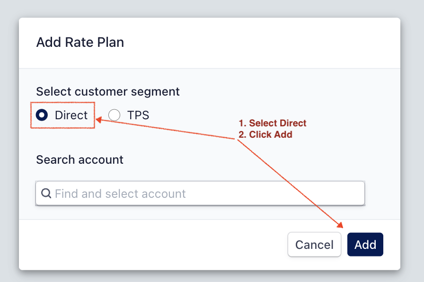
Task: Focus the 'Find and select account' field
Action: tap(199, 194)
